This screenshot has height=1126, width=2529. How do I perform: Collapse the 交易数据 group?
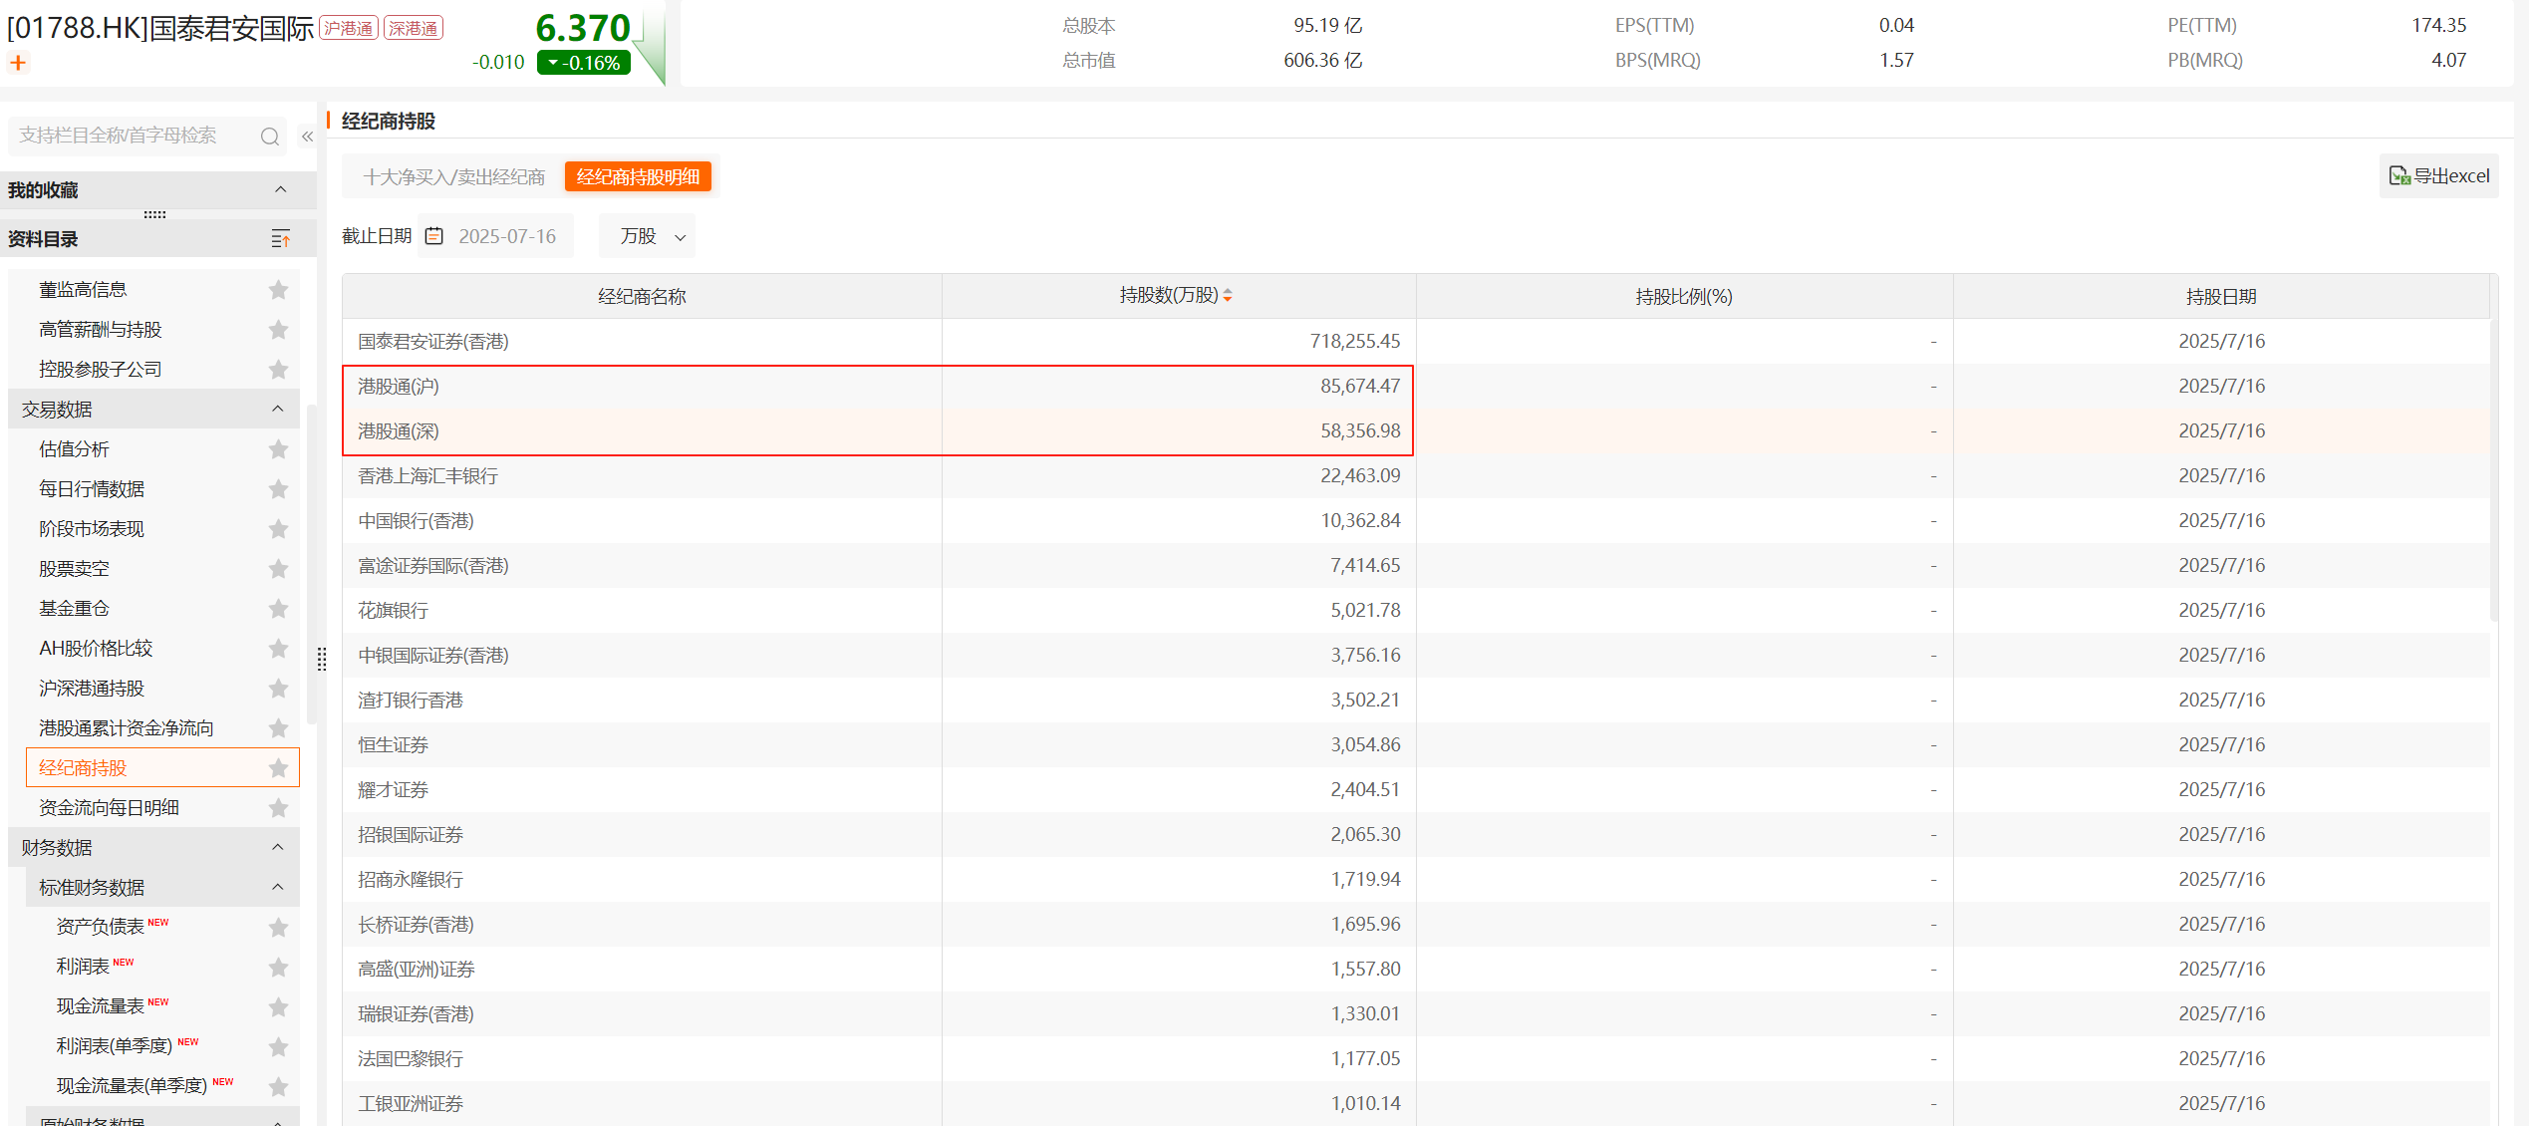coord(278,409)
